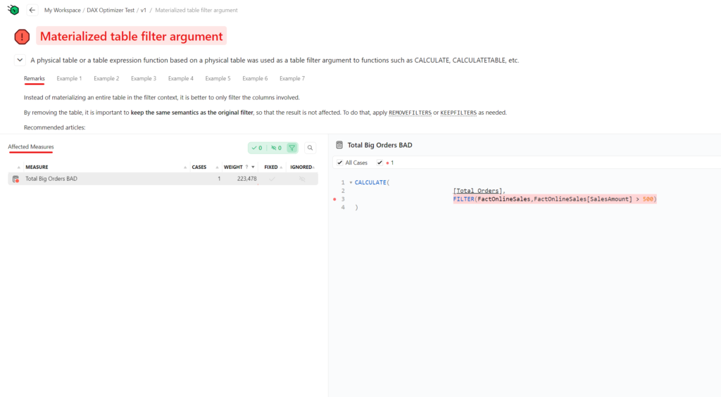
Task: Sort by WEIGHT column descending arrow
Action: coord(253,167)
